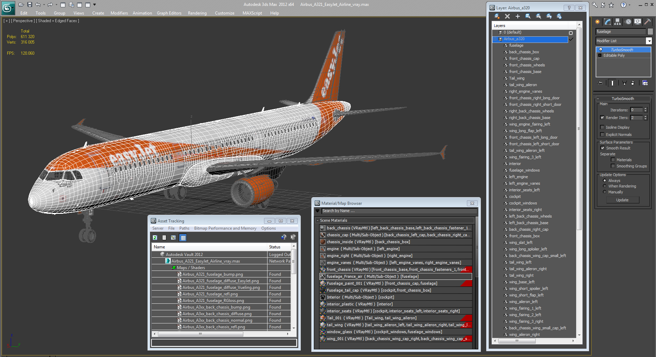Expand the Editable Poly stack entry
Screen dimensions: 656x357
pos(600,55)
